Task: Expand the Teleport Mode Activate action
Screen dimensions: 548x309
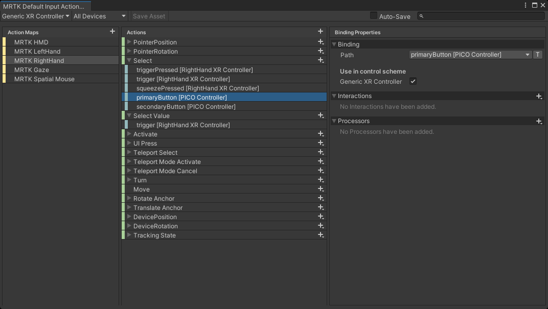Action: click(129, 161)
